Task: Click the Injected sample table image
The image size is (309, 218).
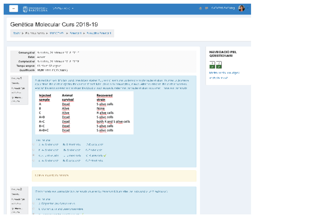Action: (x=85, y=112)
